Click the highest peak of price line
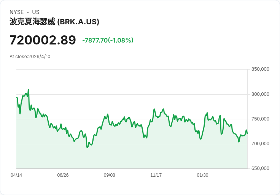The width and height of the screenshot is (280, 195). point(29,90)
